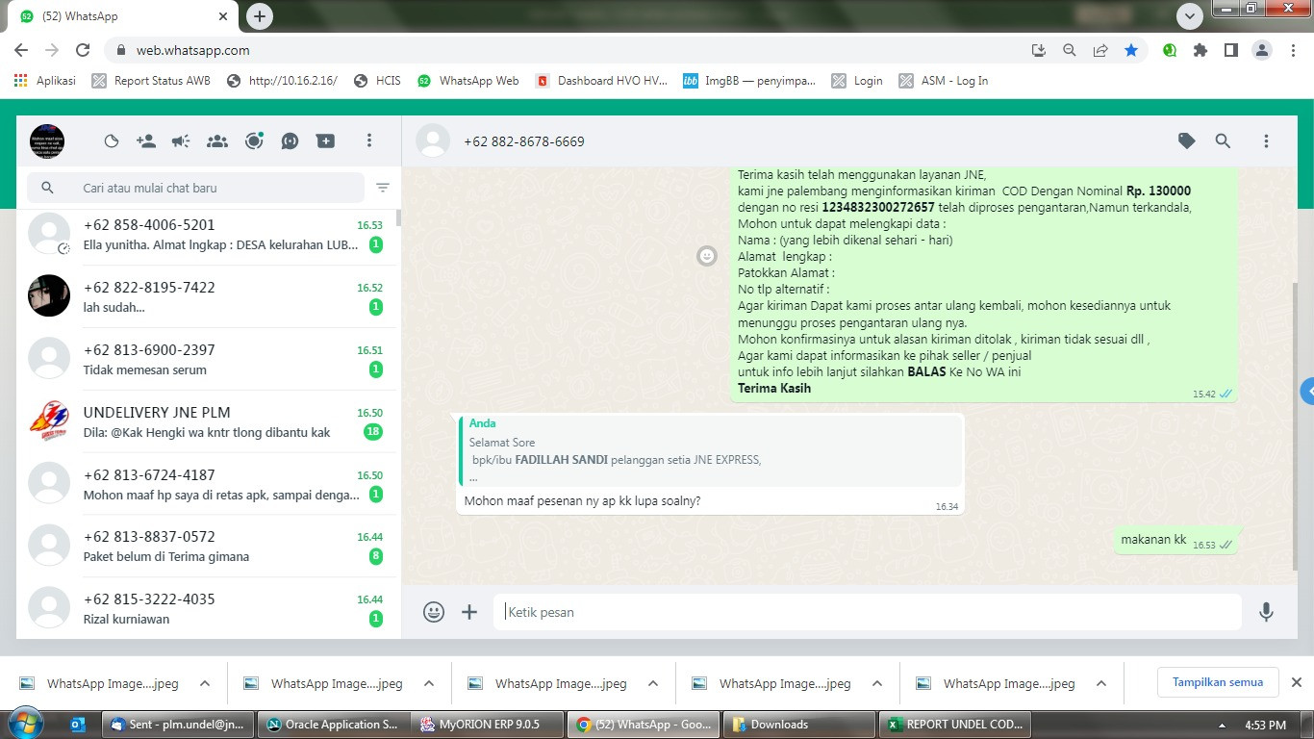
Task: Open Chrome three-dot menu
Action: (x=1293, y=50)
